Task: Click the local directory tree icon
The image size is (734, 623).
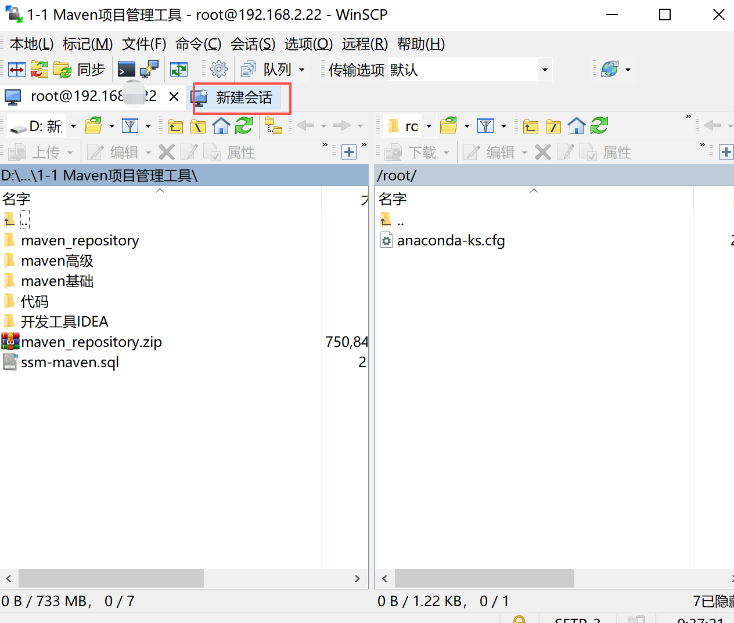Action: (273, 125)
